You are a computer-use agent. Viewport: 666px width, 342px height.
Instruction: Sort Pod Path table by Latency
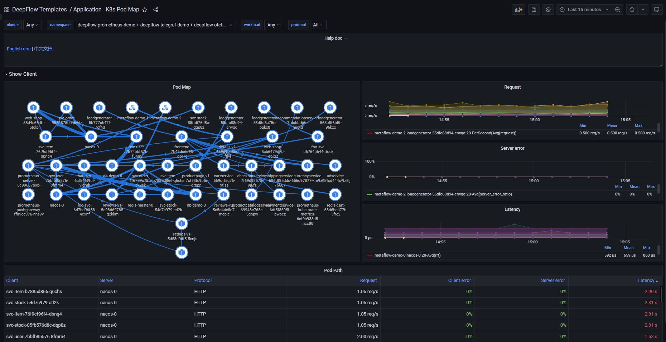648,281
